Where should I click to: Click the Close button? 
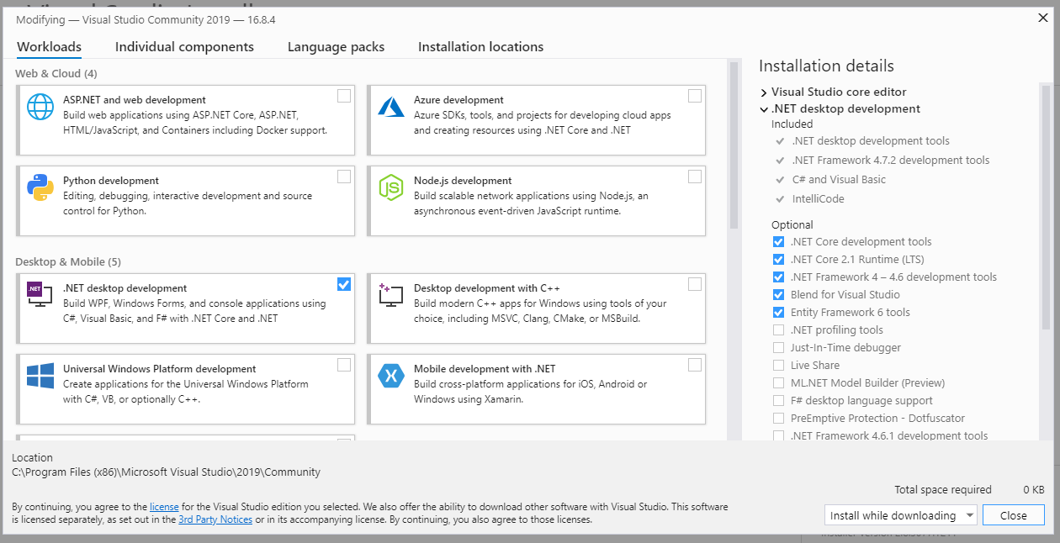click(1013, 515)
